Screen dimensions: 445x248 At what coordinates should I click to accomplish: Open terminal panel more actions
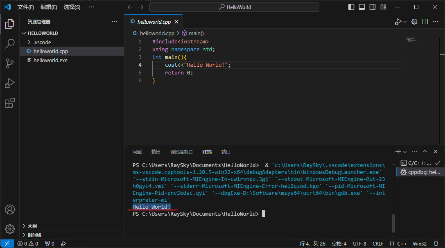click(414, 152)
